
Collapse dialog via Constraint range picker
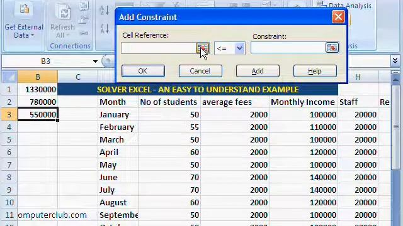332,48
